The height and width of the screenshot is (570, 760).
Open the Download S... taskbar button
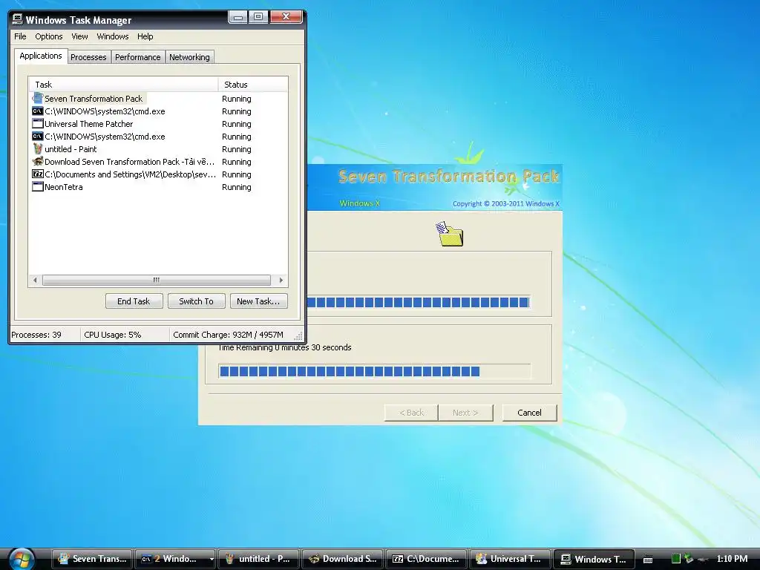click(342, 559)
